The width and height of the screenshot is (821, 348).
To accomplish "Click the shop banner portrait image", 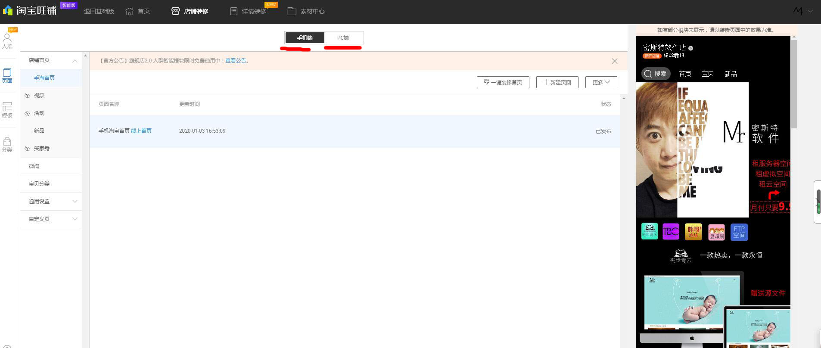I will click(x=692, y=150).
